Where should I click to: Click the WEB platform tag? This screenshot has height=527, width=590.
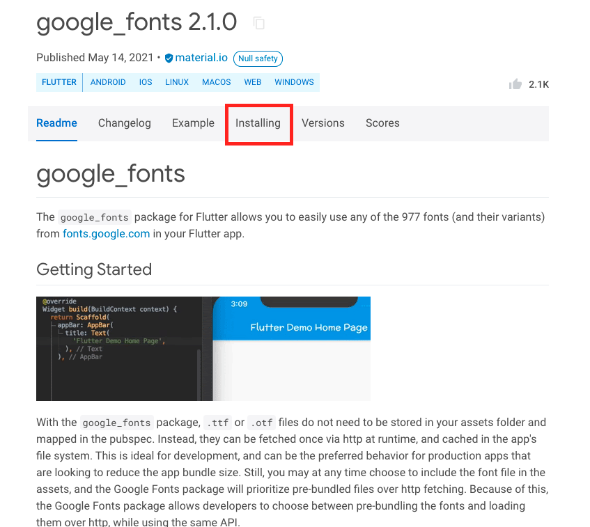252,82
